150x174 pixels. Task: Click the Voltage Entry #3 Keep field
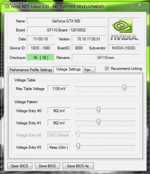(x=59, y=147)
